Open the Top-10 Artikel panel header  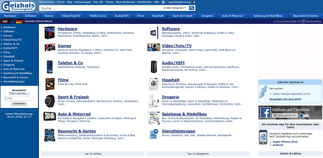pos(93,154)
